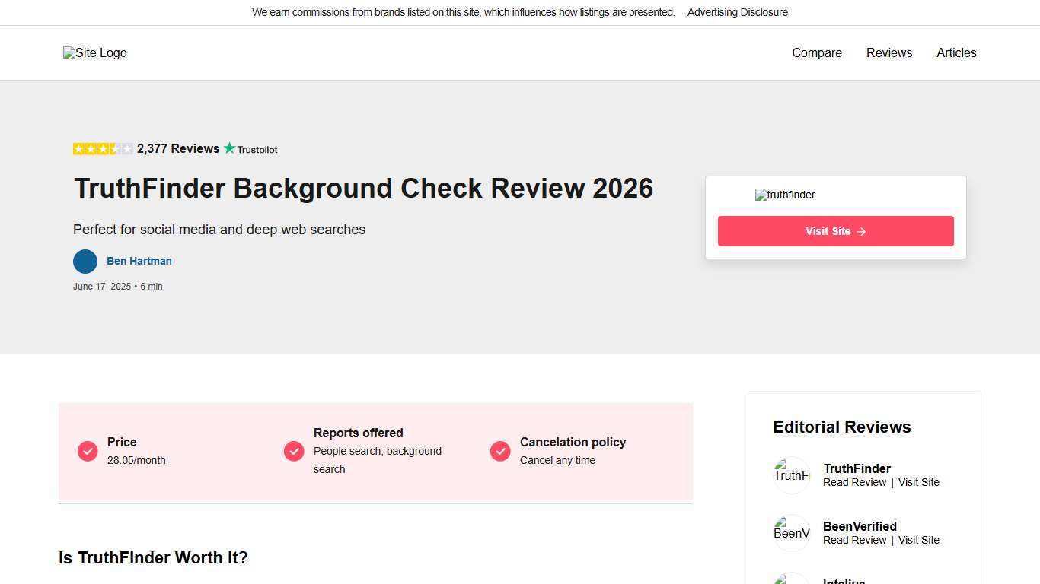Click Visit Site next to BeenVerified

[x=919, y=540]
